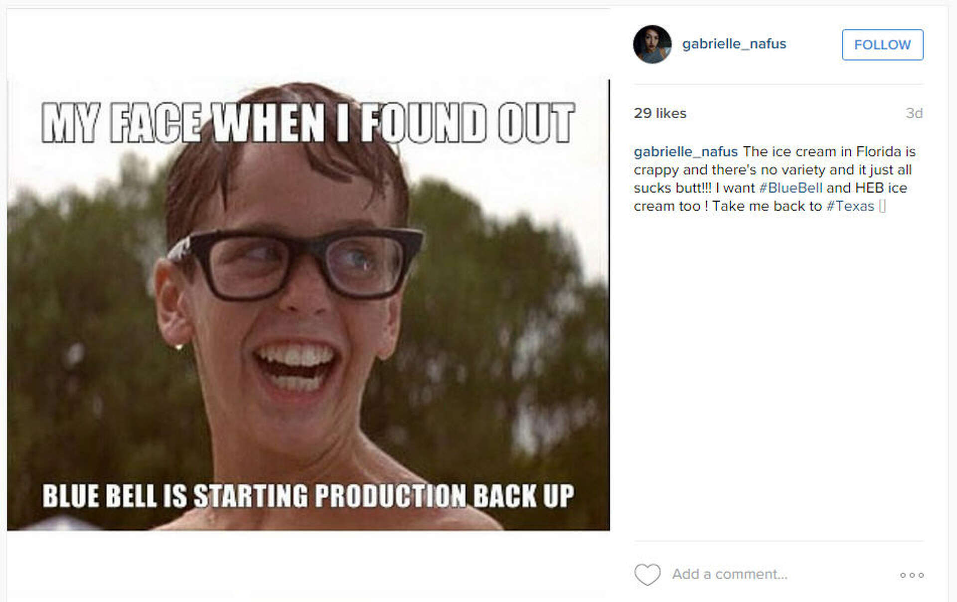Click the meme text BLUE BELL IS STARTING PRODUCTION

pyautogui.click(x=254, y=496)
